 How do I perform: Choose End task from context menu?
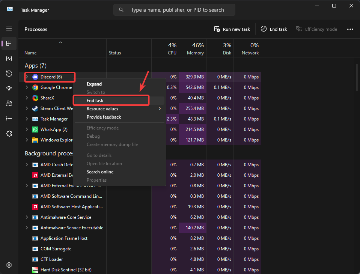coord(95,101)
